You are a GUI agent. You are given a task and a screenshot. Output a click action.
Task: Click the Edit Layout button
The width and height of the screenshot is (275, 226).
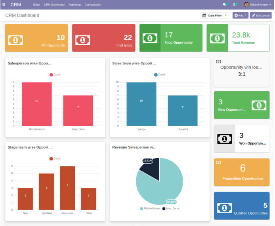pos(261,15)
